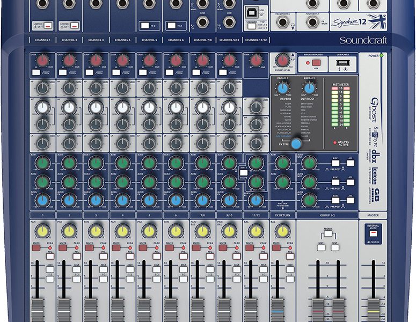Screen dimensions: 416x322
Task: Mute Channel 1 with its red MUTE button
Action: pos(36,248)
